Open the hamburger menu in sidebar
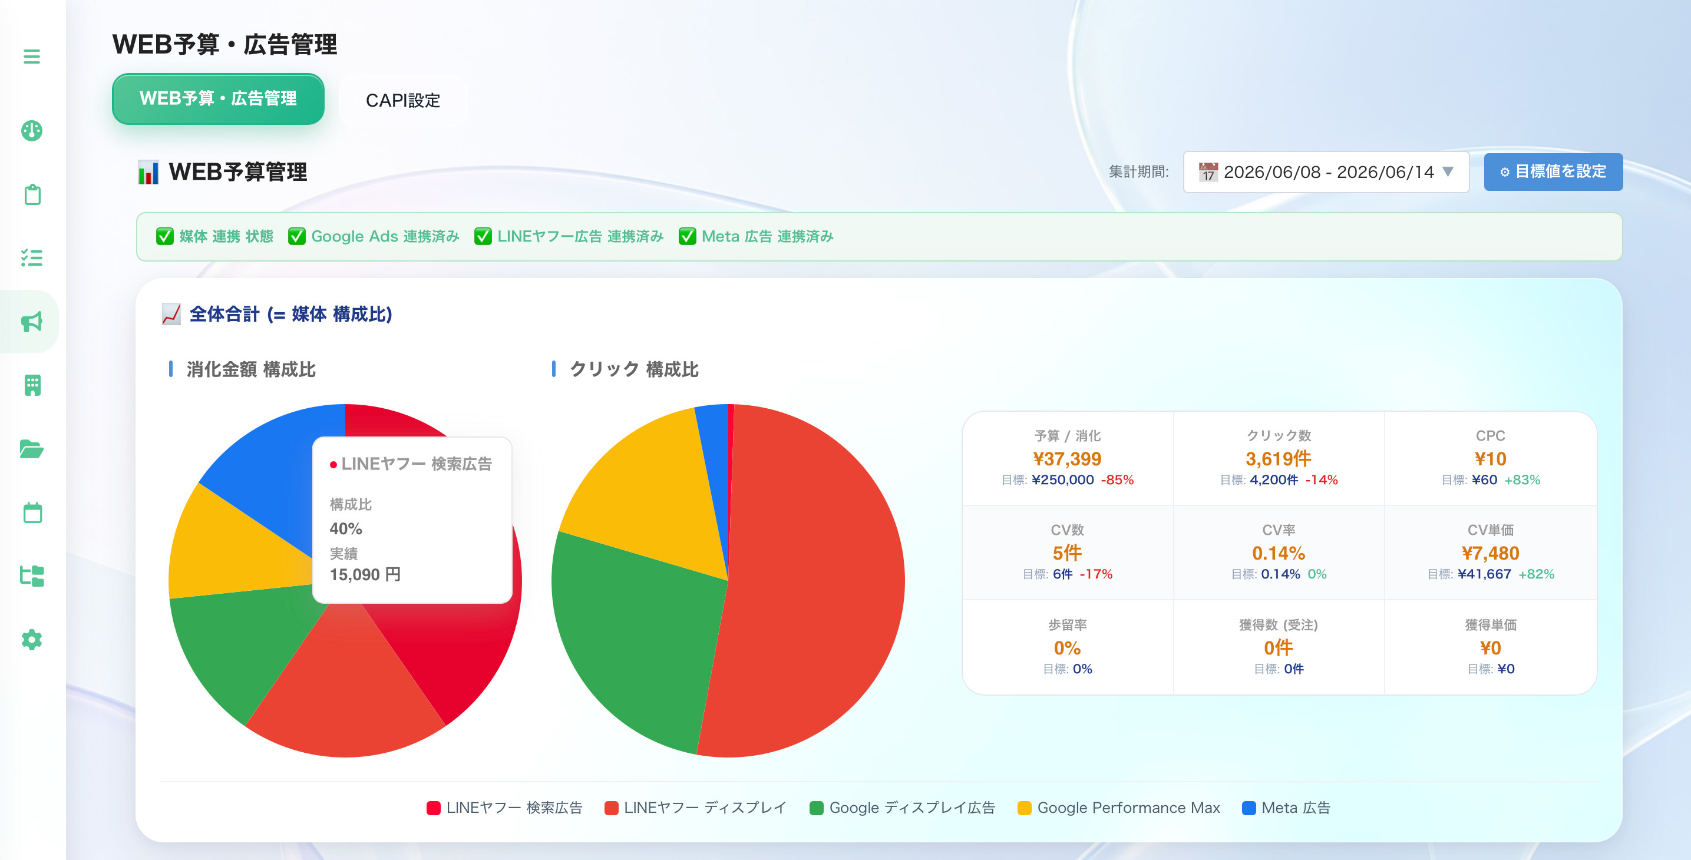This screenshot has height=860, width=1691. click(31, 57)
